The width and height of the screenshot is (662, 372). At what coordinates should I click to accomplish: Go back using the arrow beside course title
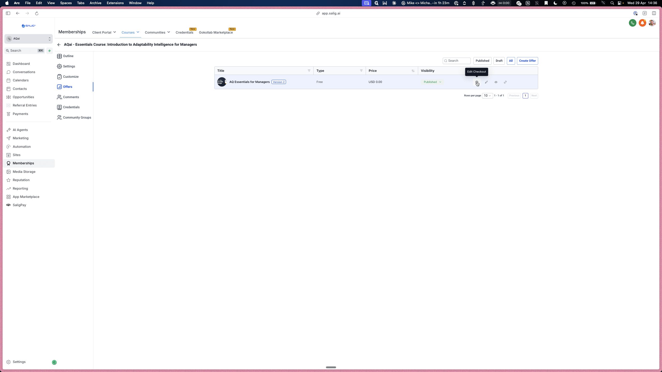59,44
